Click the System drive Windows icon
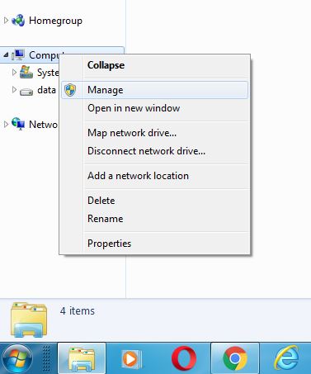The image size is (311, 374). tap(26, 72)
